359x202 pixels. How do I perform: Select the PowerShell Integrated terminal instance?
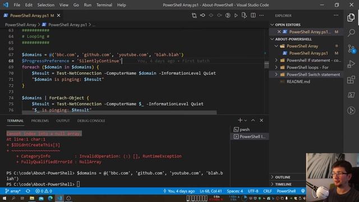[250, 136]
